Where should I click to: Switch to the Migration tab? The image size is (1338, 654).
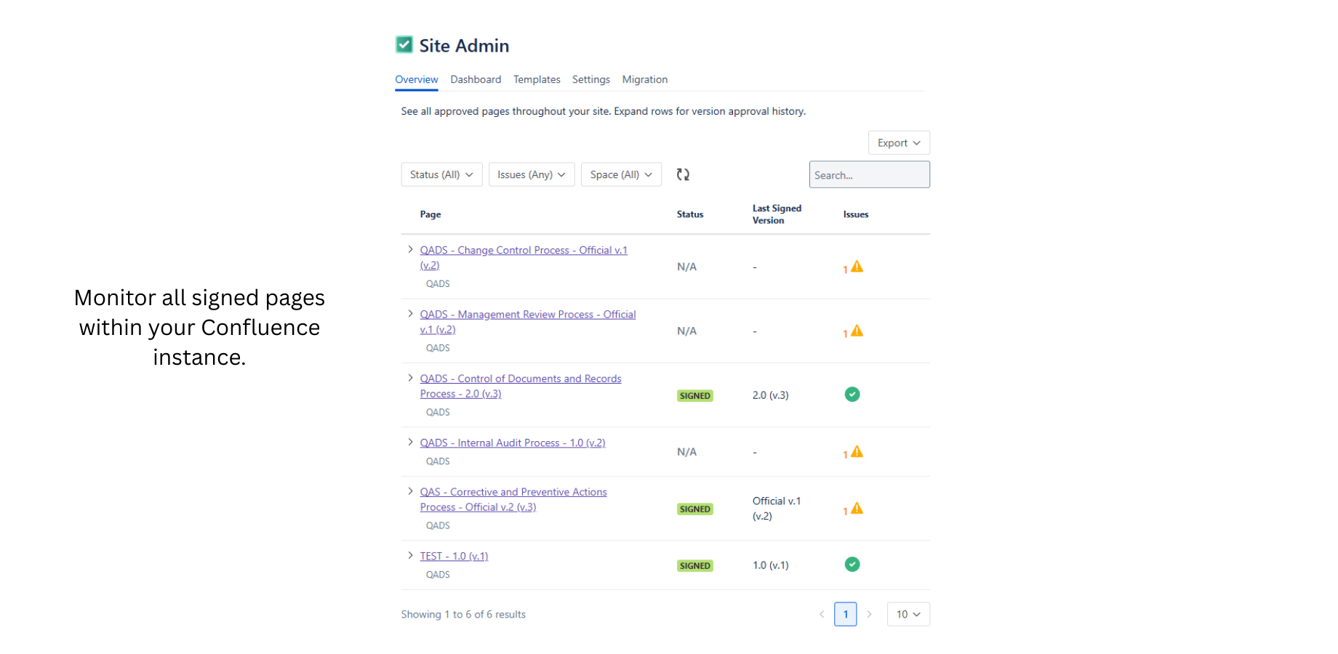645,79
